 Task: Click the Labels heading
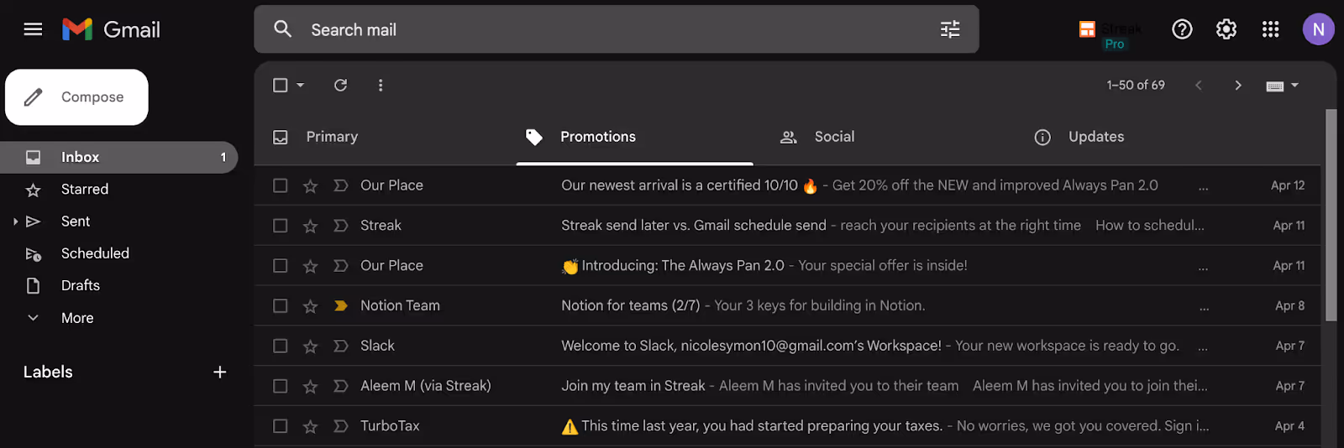pyautogui.click(x=48, y=372)
